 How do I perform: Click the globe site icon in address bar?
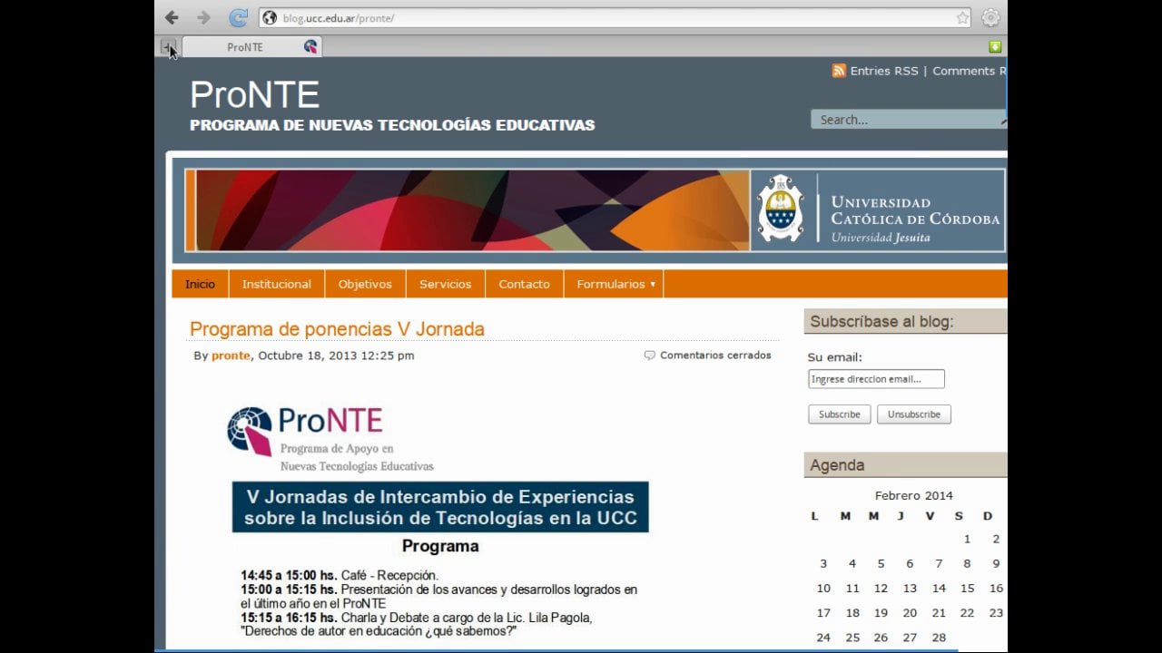[x=269, y=18]
